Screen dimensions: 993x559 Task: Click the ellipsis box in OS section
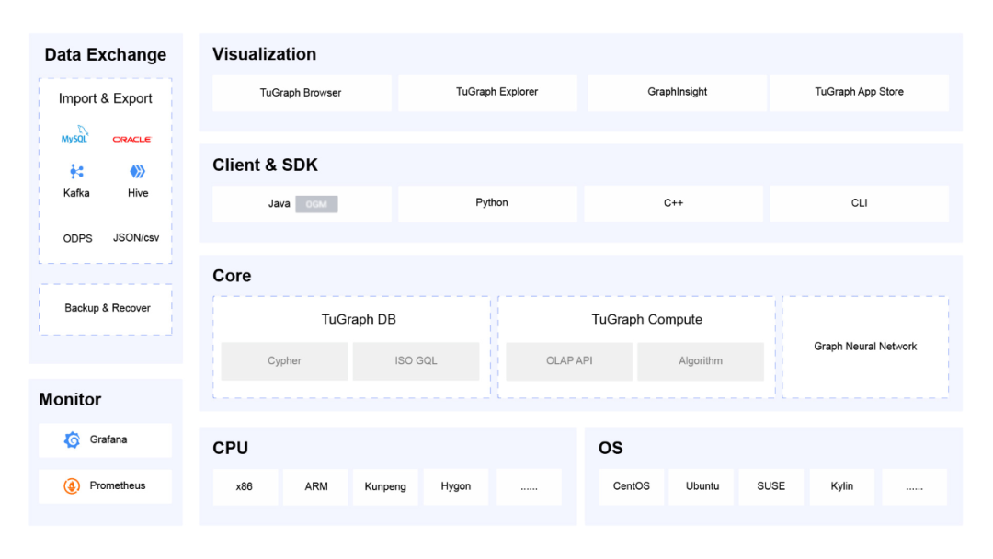pyautogui.click(x=915, y=487)
